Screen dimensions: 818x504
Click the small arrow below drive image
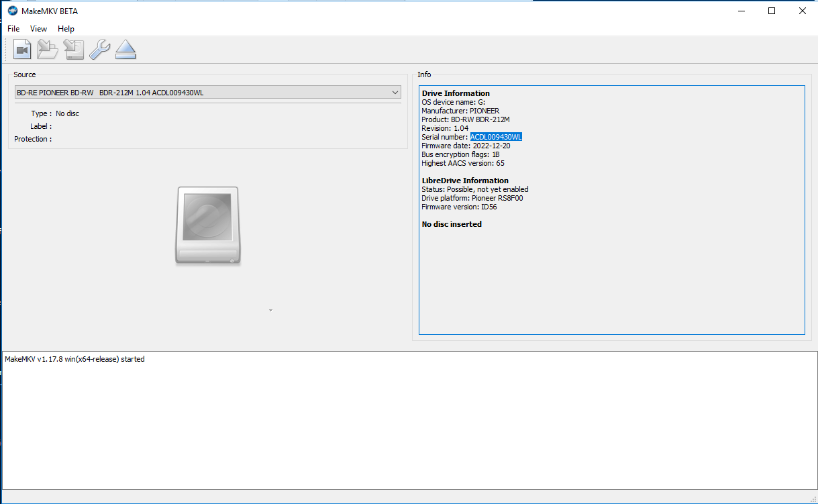pyautogui.click(x=270, y=311)
